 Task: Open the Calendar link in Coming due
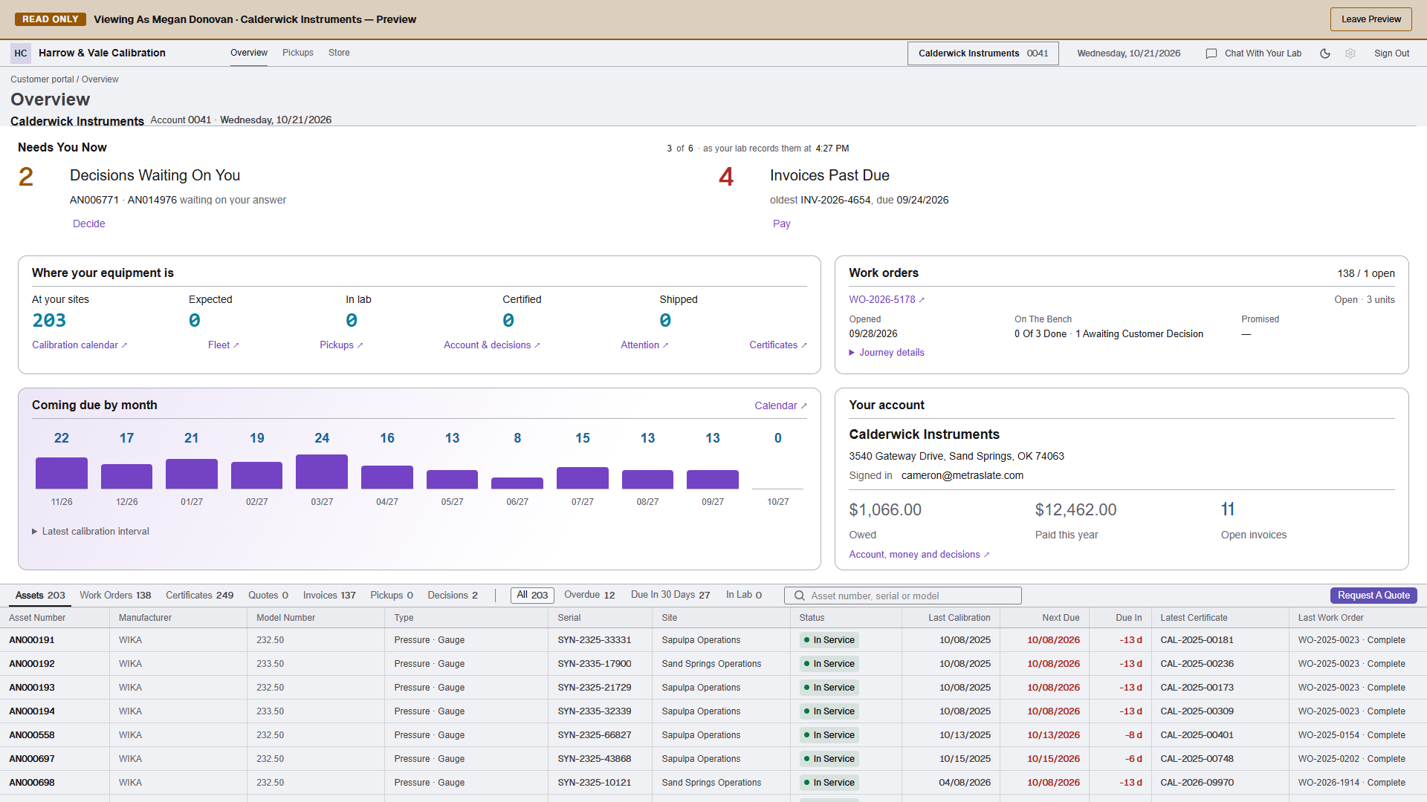tap(780, 405)
